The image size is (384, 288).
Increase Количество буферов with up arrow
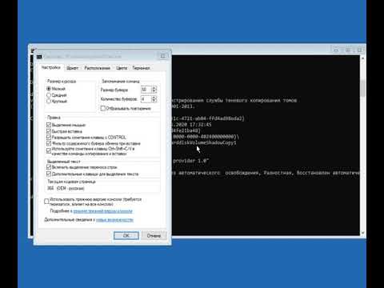[x=154, y=98]
